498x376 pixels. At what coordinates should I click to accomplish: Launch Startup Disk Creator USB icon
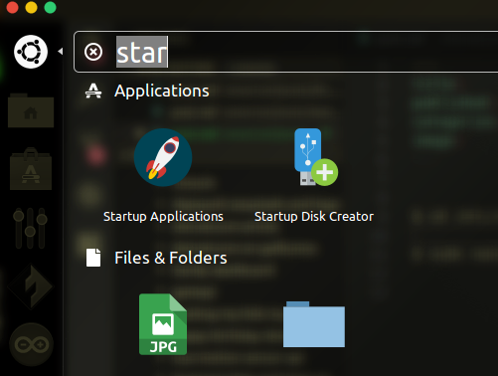tap(316, 157)
